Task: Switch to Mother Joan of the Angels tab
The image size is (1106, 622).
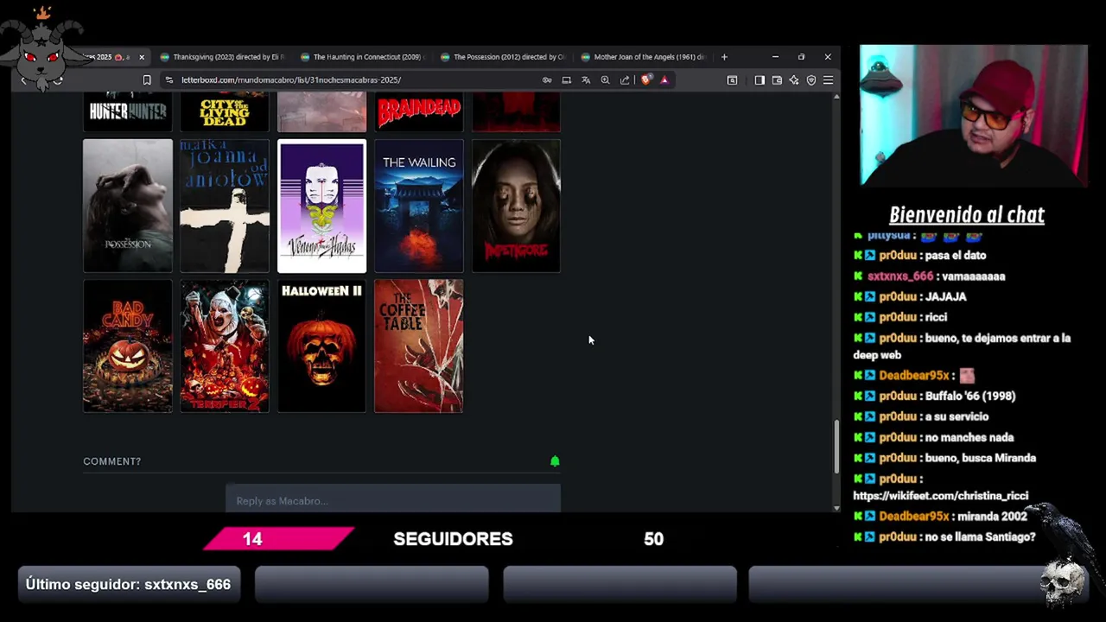Action: click(644, 57)
